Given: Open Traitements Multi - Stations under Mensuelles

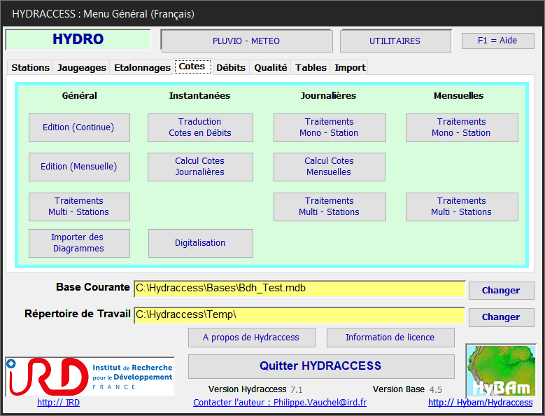Looking at the screenshot, I should coord(462,207).
